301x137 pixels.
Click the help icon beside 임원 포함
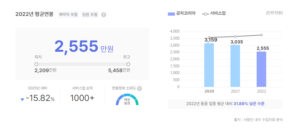[104, 15]
